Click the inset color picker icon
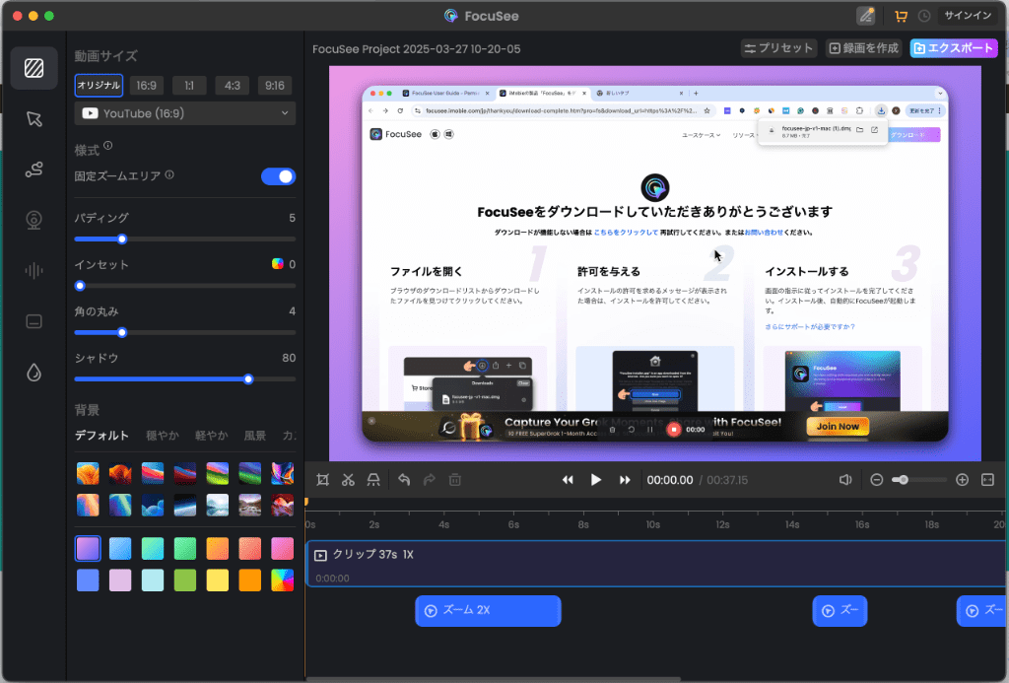This screenshot has width=1009, height=683. point(277,264)
